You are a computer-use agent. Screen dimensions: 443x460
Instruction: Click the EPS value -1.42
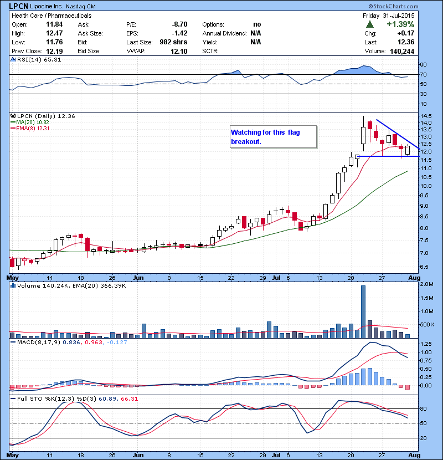click(x=180, y=33)
